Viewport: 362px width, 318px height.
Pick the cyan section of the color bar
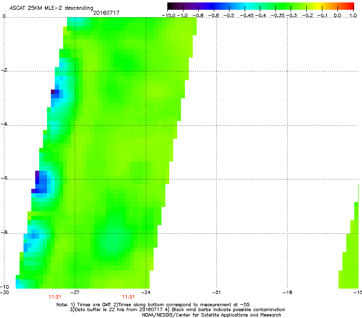point(248,6)
